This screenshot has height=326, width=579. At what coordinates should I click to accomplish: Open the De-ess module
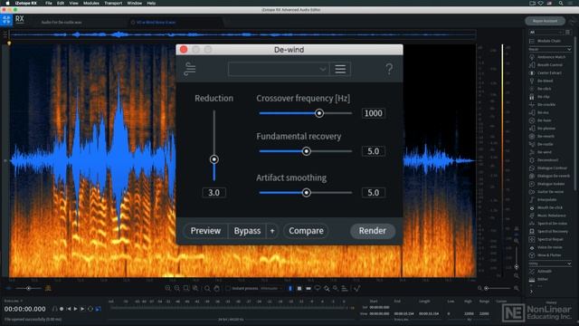point(543,112)
